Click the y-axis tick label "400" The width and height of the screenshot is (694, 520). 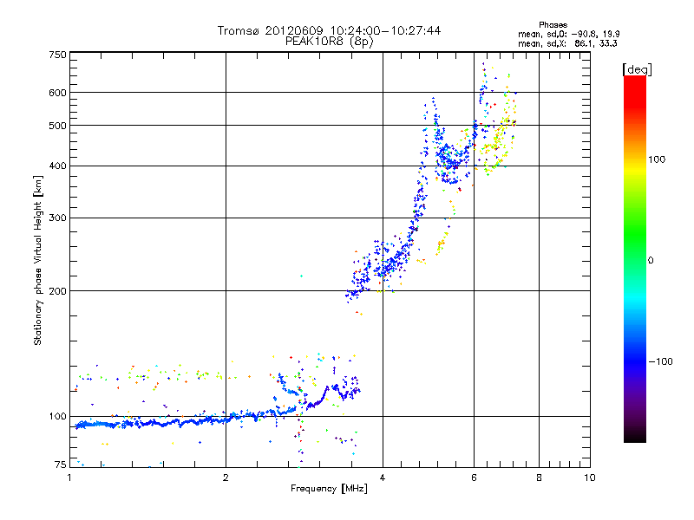[57, 166]
